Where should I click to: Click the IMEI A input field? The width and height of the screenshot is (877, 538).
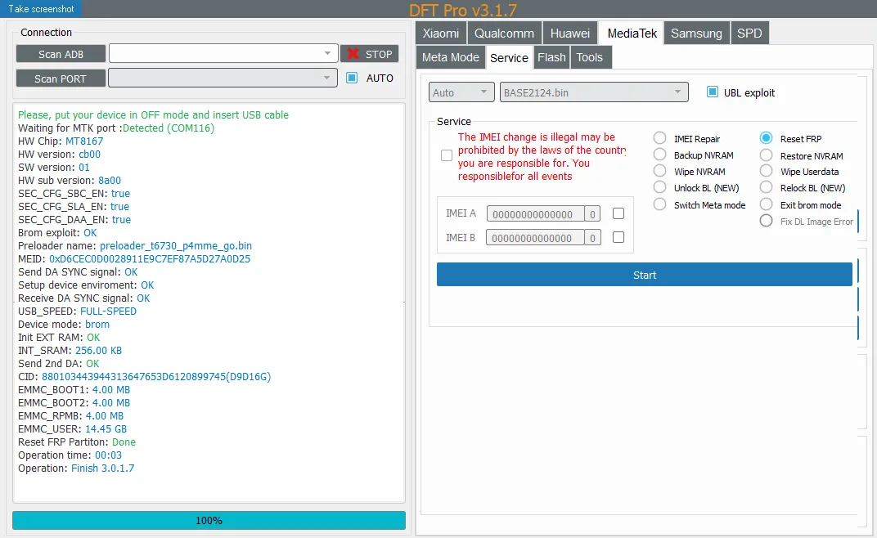(x=535, y=213)
